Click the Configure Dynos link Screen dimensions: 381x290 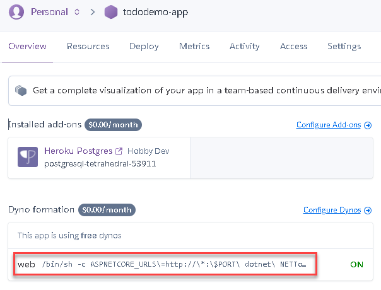[x=332, y=210]
